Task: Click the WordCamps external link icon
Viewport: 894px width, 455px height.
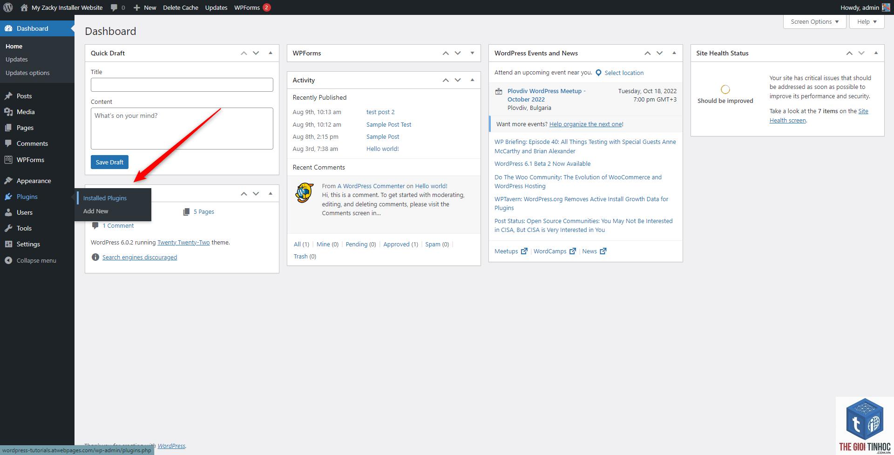Action: point(573,251)
